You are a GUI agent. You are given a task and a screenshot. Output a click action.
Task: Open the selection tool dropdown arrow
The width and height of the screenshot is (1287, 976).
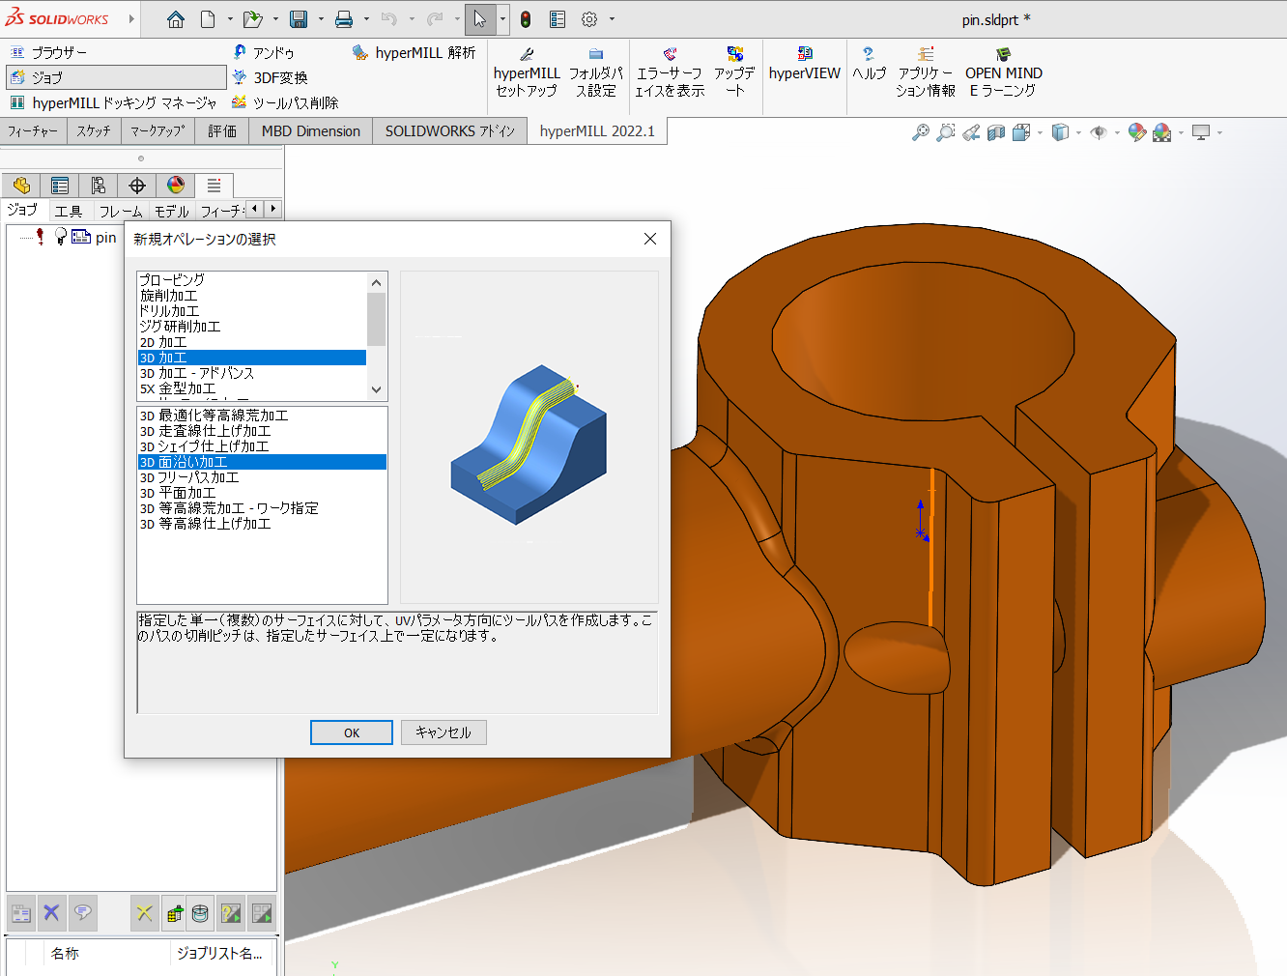[502, 19]
